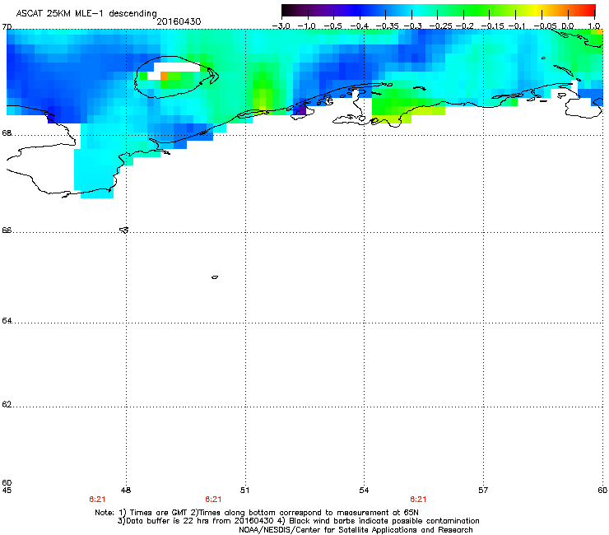Click the '-0.5' color bar label
Screen dimensions: 609x535
(x=332, y=26)
